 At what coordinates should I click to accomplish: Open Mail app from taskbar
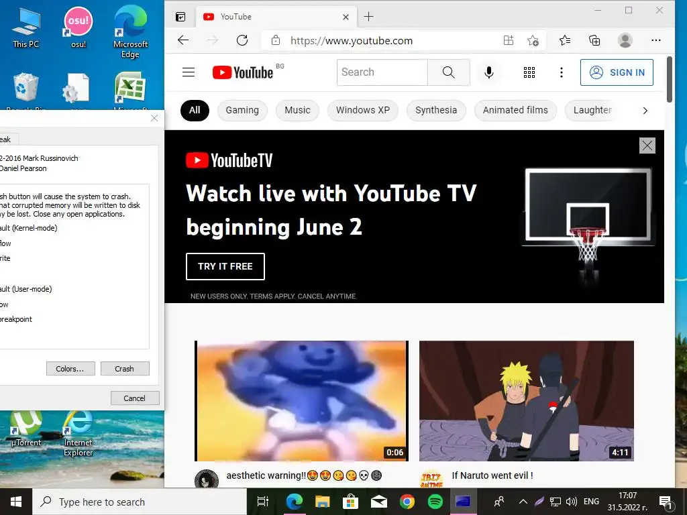click(x=379, y=502)
